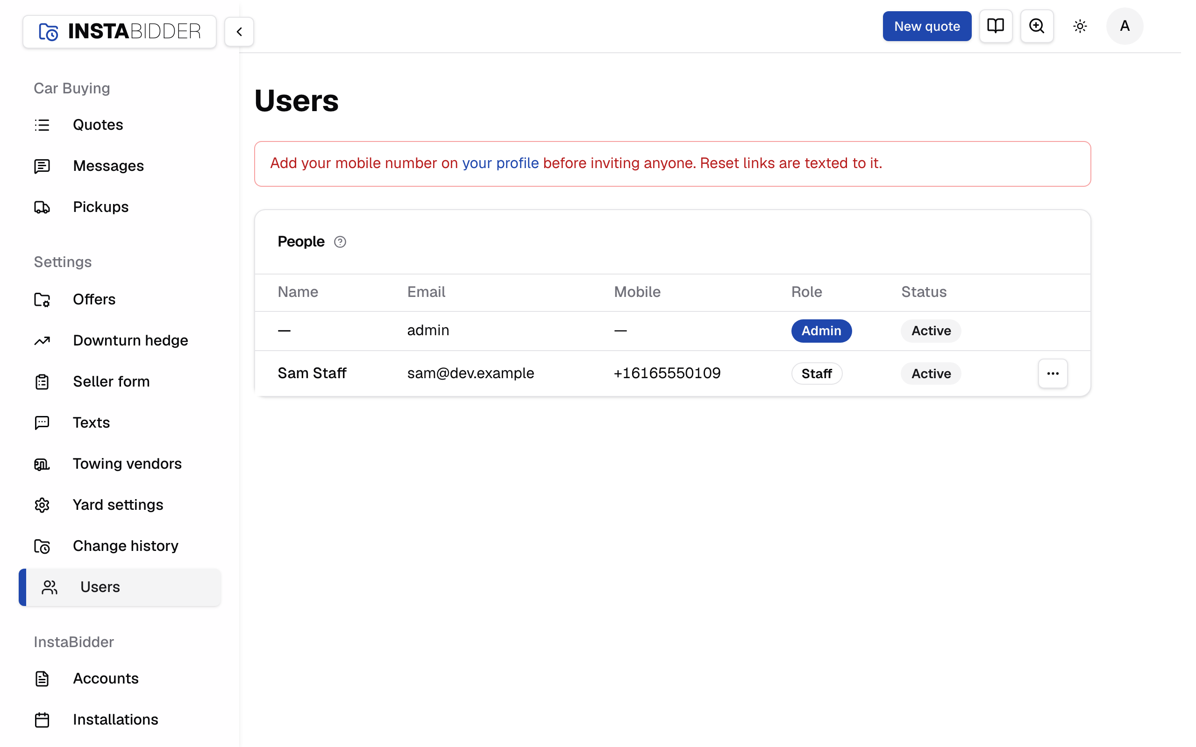The image size is (1196, 747).
Task: Go to Texts settings
Action: (x=120, y=423)
